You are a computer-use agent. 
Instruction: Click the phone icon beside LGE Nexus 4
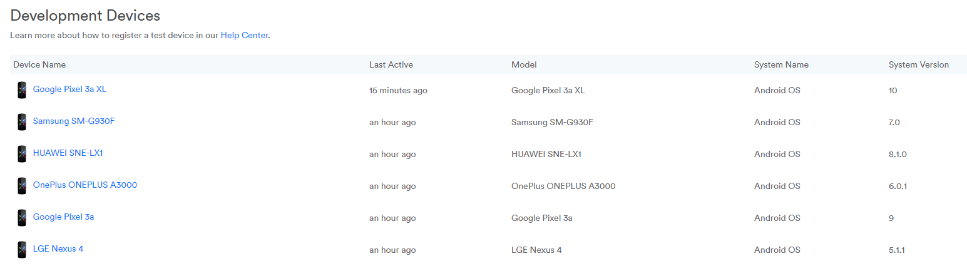tap(22, 250)
